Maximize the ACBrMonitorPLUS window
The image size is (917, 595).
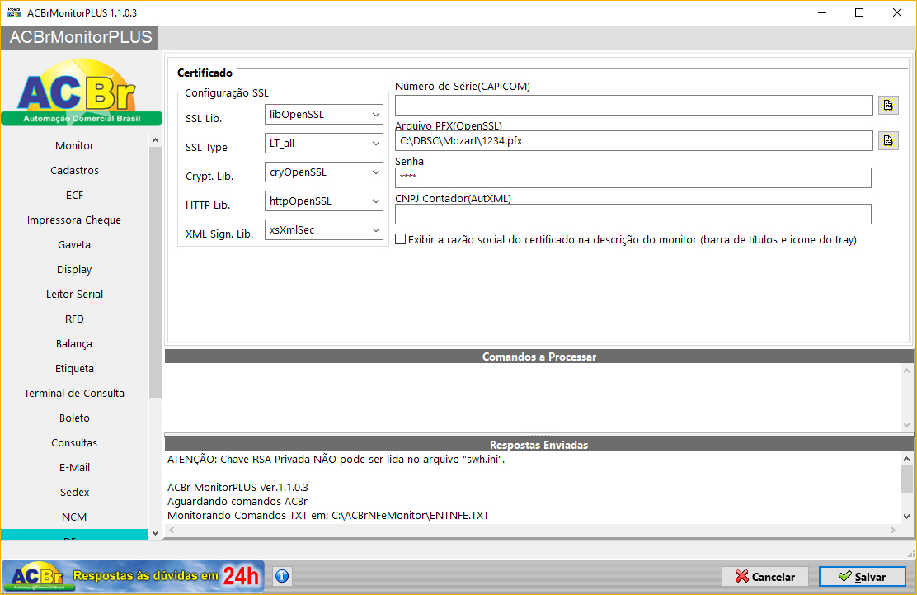point(859,12)
